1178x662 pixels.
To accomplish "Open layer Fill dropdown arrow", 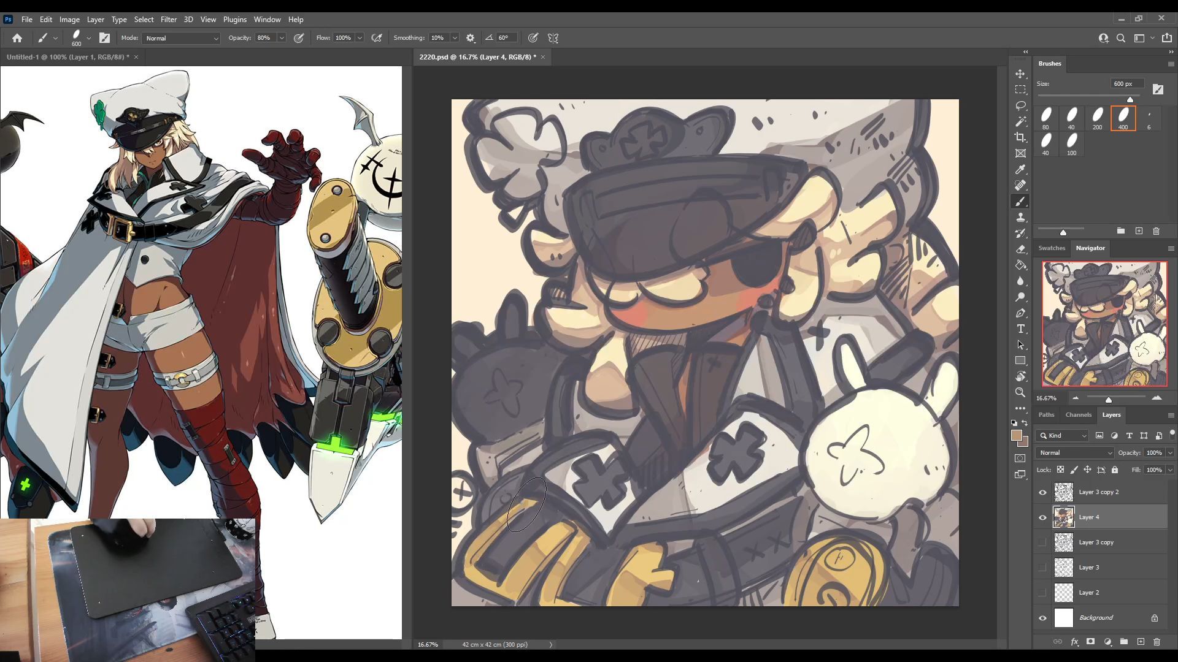I will pos(1170,470).
